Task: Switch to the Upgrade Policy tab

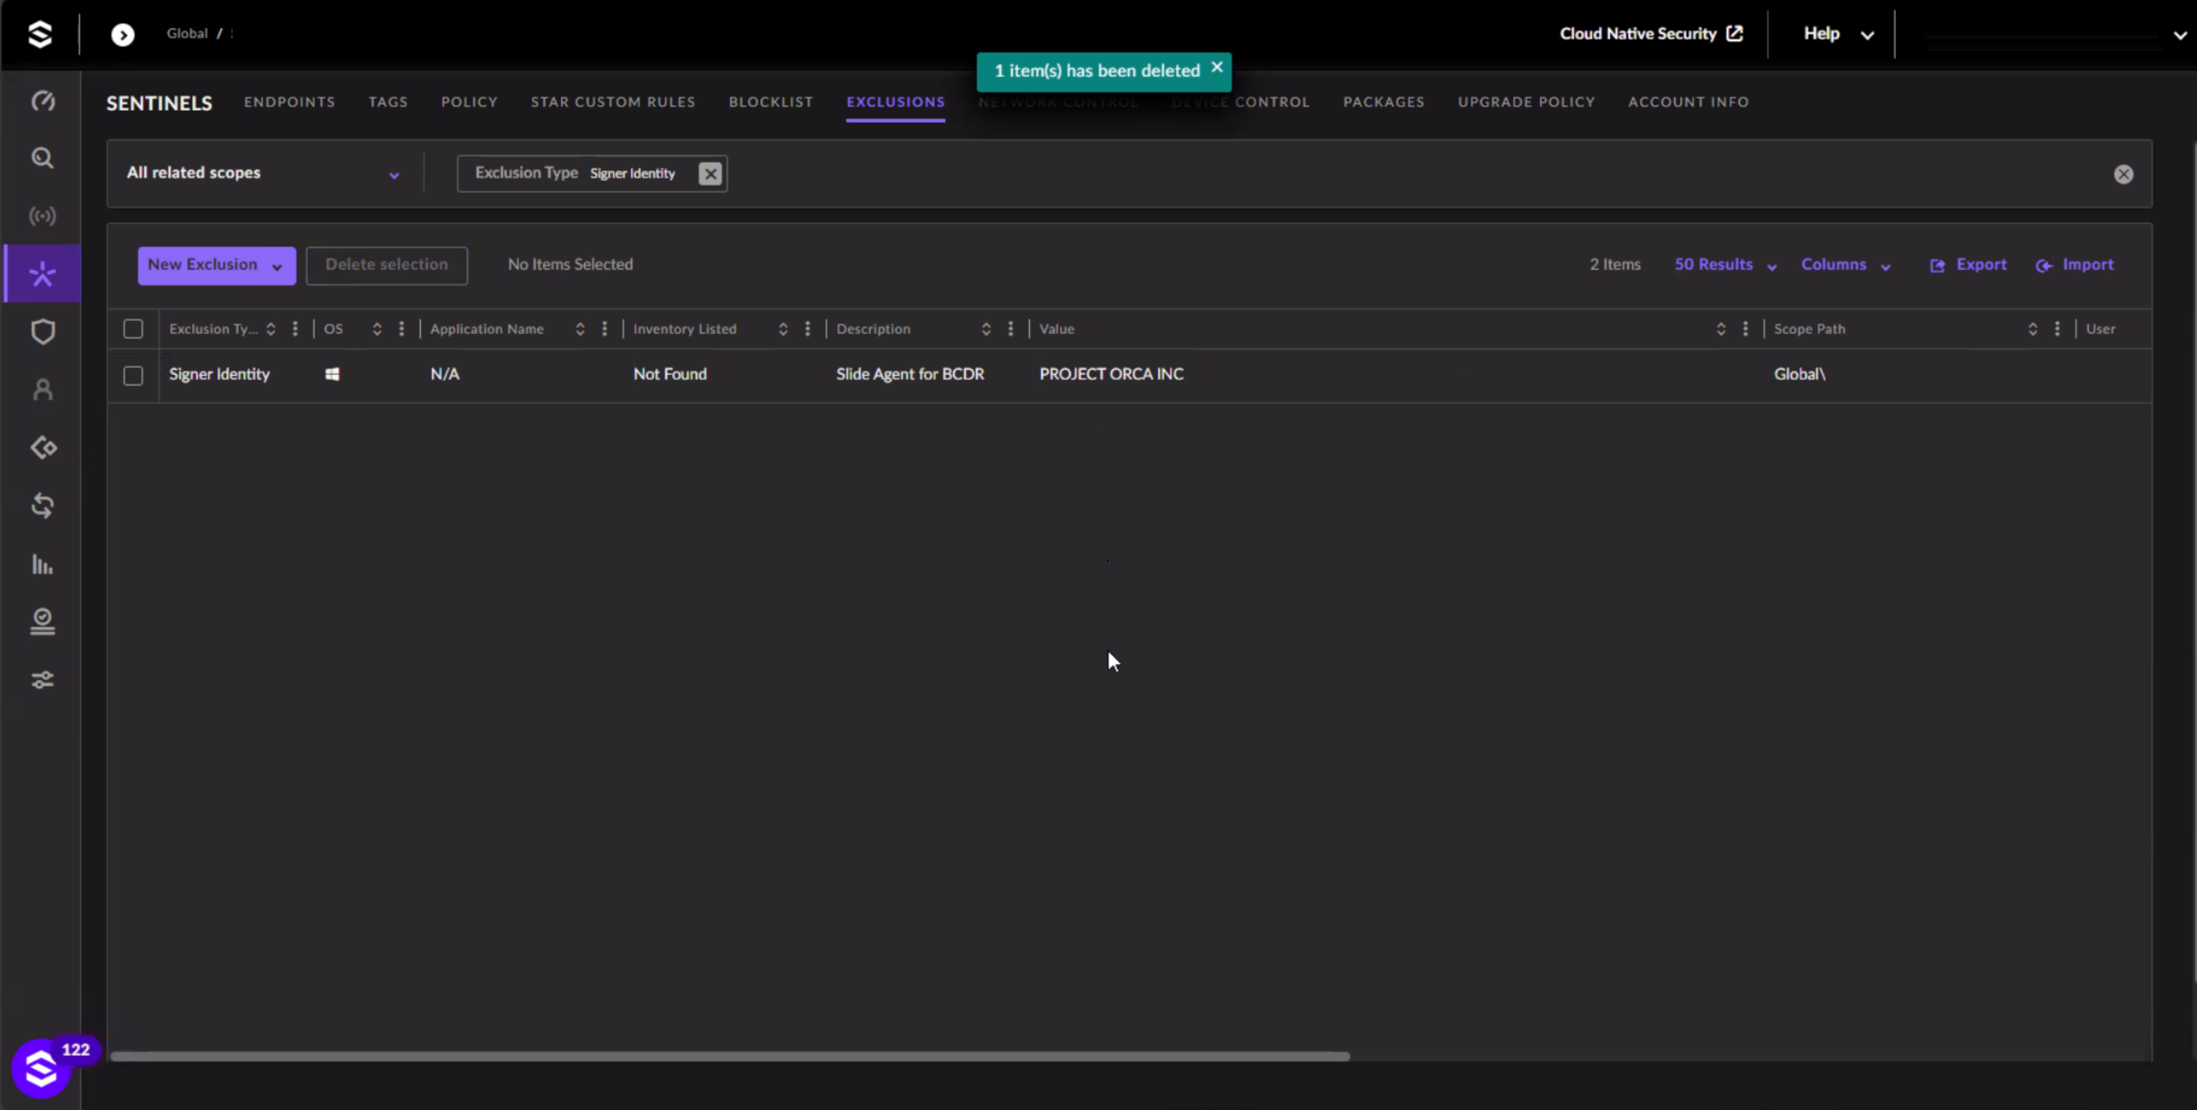Action: pos(1526,102)
